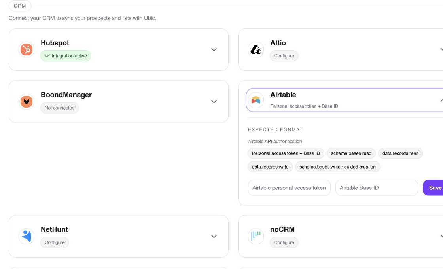Click the BoondManager logo icon
Image resolution: width=443 pixels, height=269 pixels.
(27, 102)
